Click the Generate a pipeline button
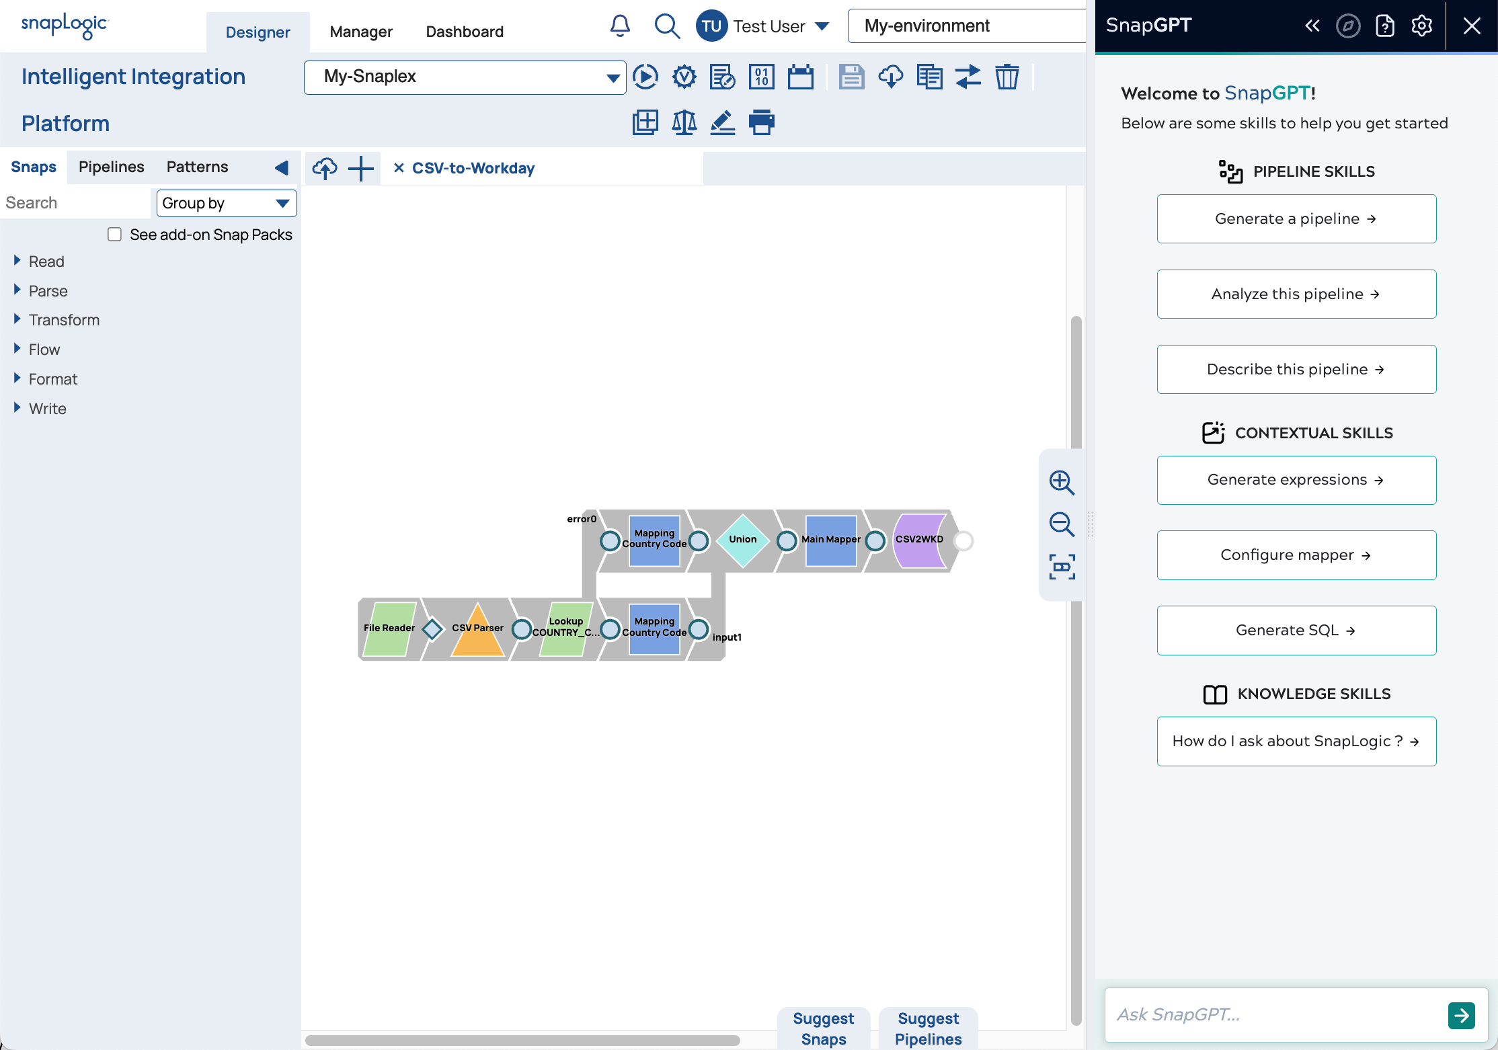The width and height of the screenshot is (1498, 1050). 1296,218
